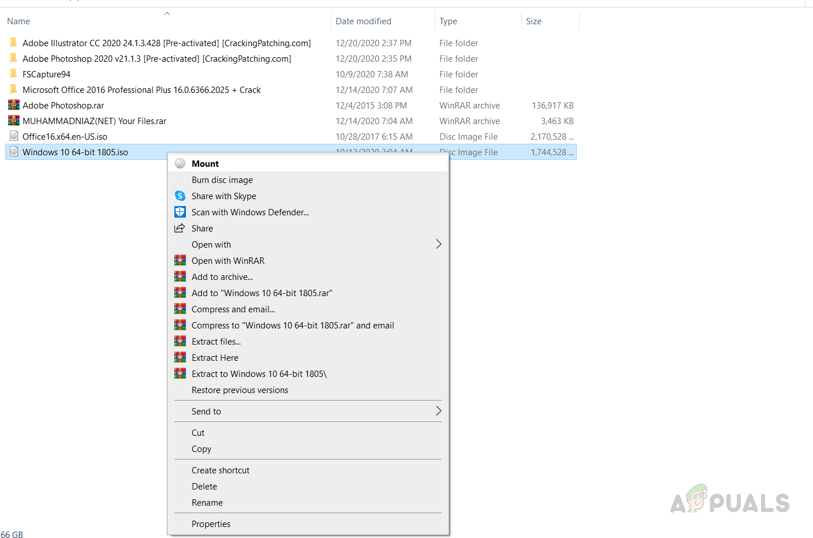Image resolution: width=813 pixels, height=538 pixels.
Task: Select the Adobe Illustrator CC 2020 folder name
Action: coord(166,43)
